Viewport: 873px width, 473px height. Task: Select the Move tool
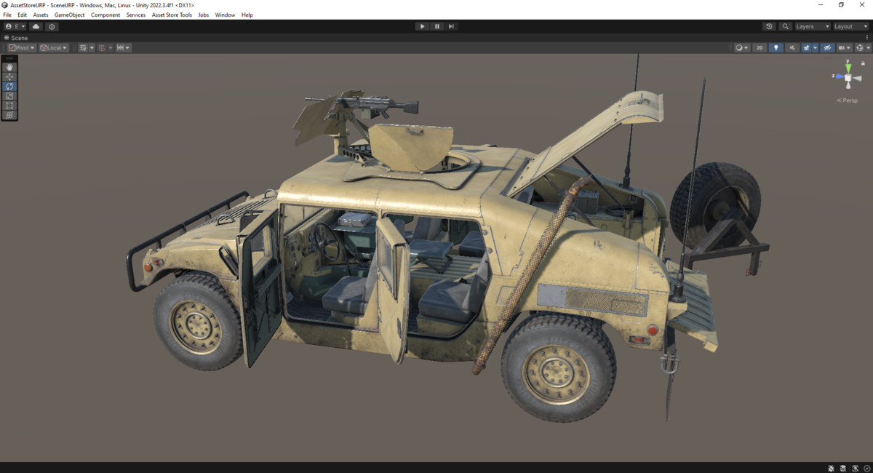point(9,76)
